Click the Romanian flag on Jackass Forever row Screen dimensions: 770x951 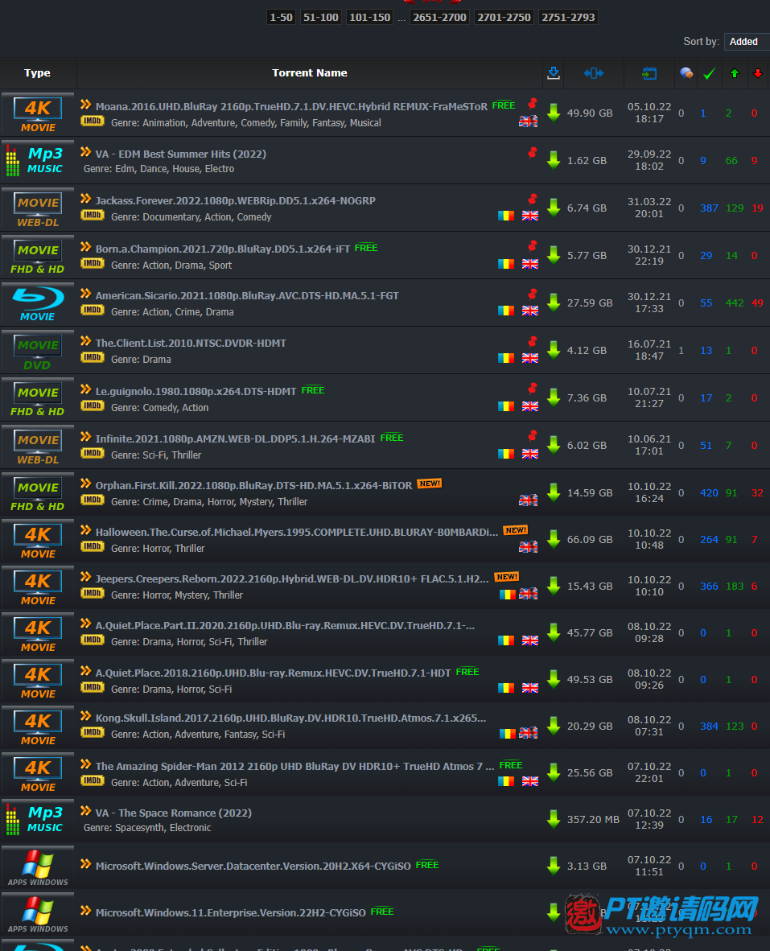click(505, 216)
